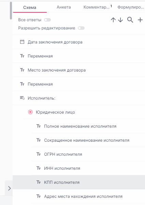This screenshot has height=205, width=145.
Task: Open the Формулировки tab
Action: [x=131, y=7]
